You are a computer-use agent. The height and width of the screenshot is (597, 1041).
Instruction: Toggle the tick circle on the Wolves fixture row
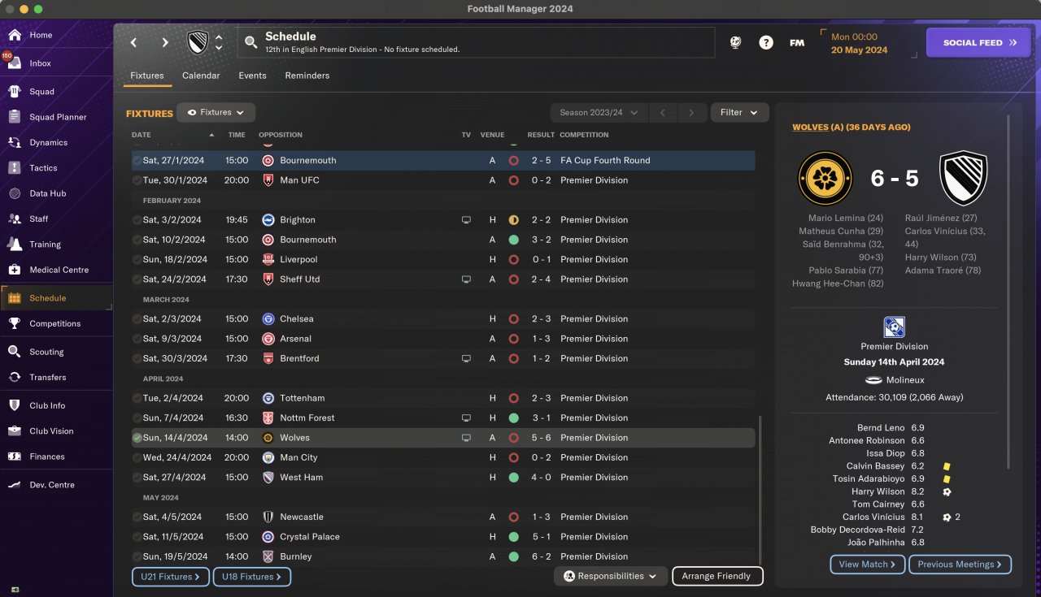(x=137, y=438)
